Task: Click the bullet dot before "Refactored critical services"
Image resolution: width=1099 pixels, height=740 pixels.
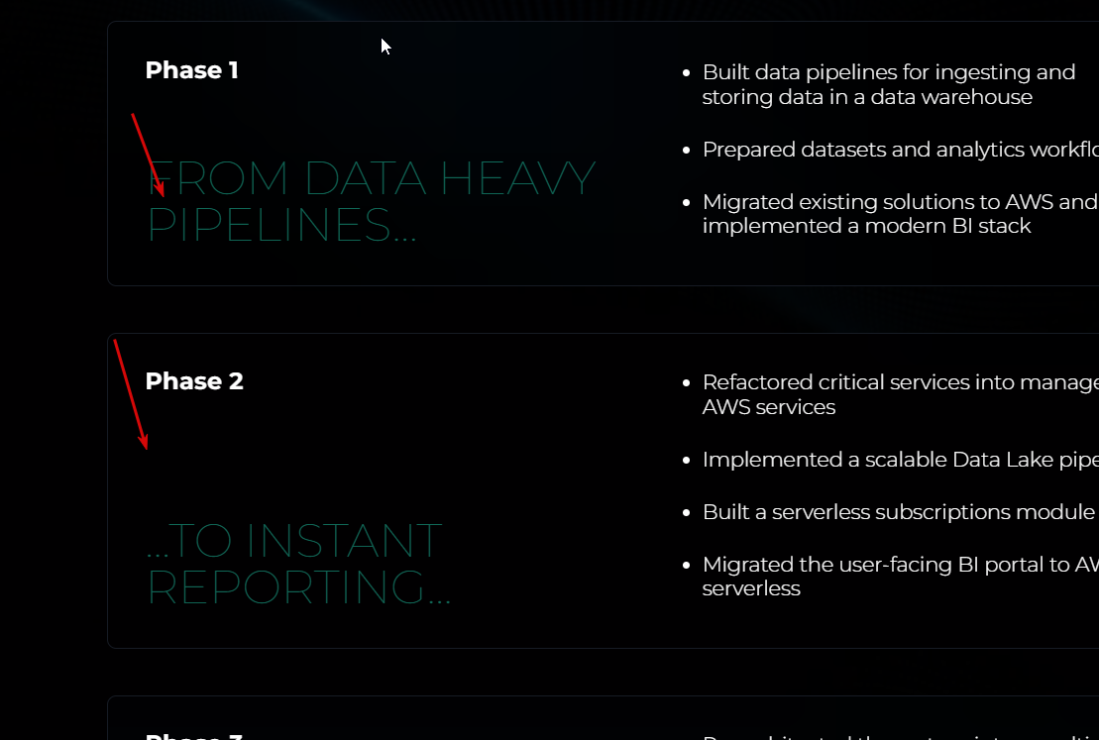Action: [687, 382]
